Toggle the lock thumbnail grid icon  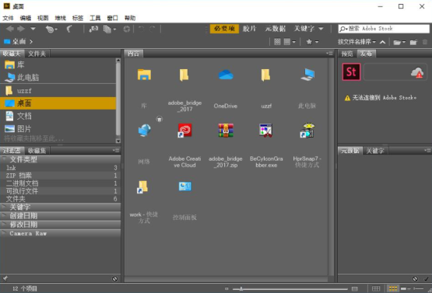click(x=376, y=288)
